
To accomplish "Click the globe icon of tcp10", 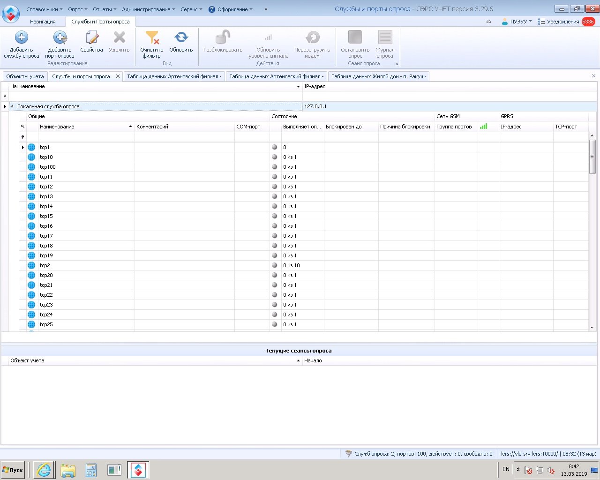I will point(31,157).
